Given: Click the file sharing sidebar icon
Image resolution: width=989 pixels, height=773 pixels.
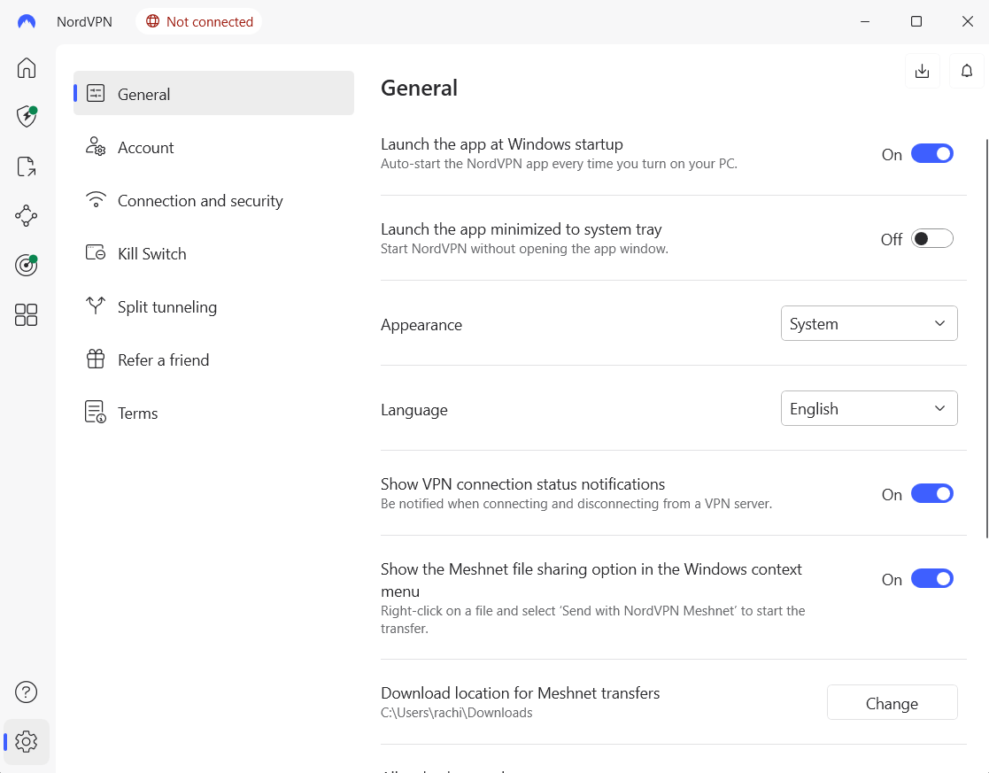Looking at the screenshot, I should [27, 166].
